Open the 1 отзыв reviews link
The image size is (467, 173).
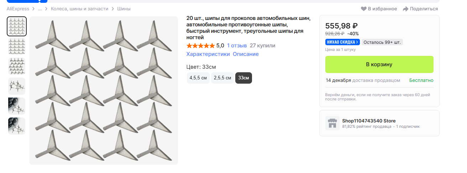coord(237,46)
